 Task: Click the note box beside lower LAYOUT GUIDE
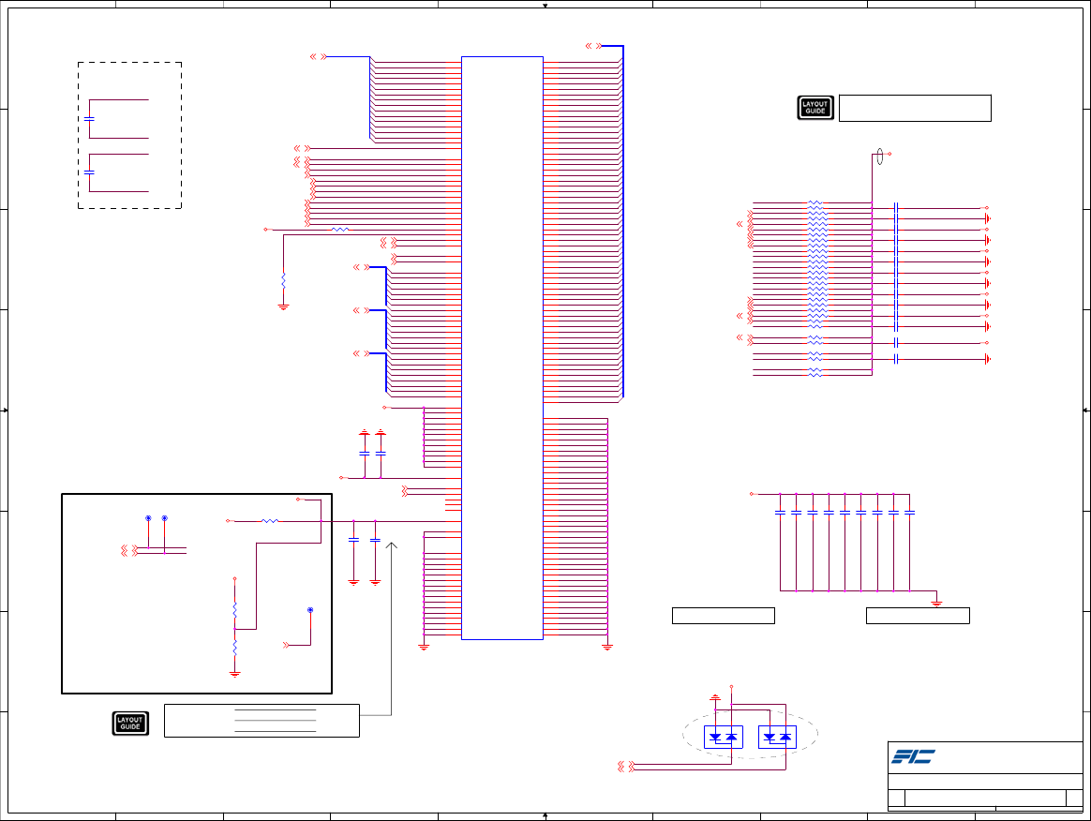click(x=262, y=721)
